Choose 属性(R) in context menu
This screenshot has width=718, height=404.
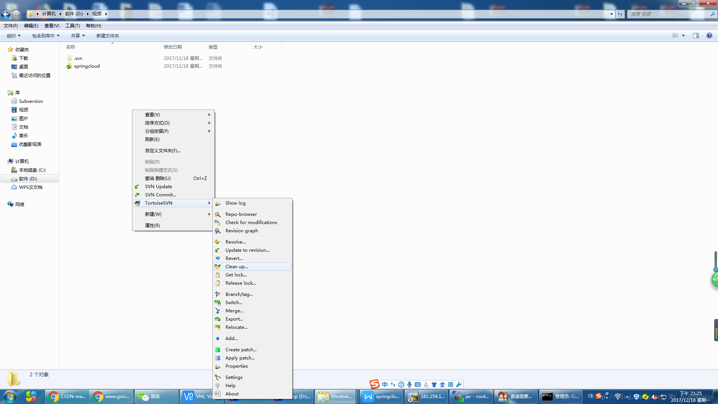[174, 226]
